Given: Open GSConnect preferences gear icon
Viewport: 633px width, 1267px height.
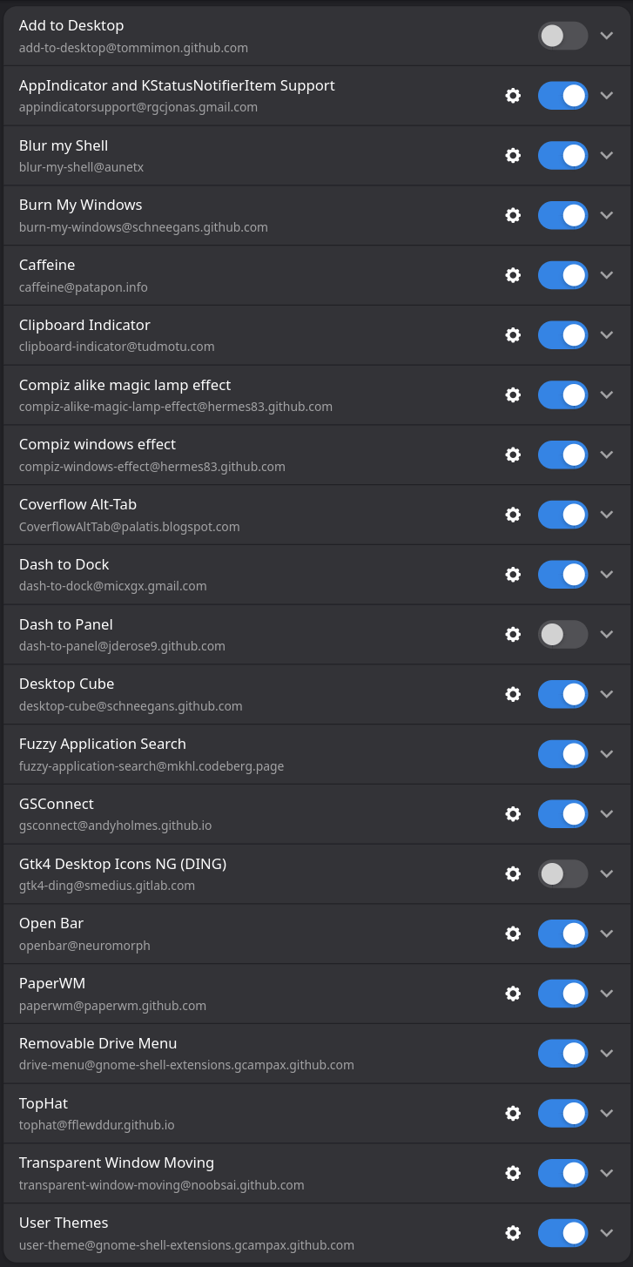Looking at the screenshot, I should point(513,814).
